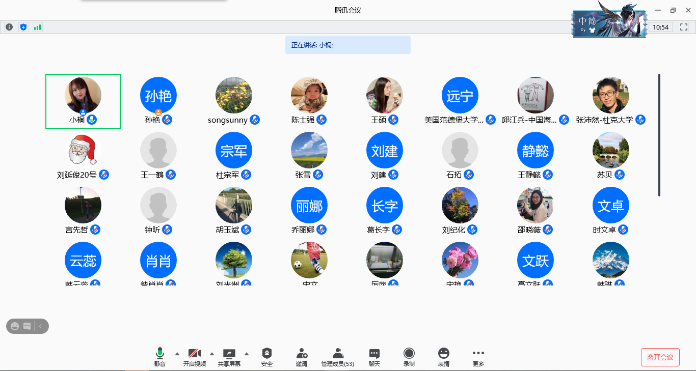
Task: Open the 安全 security settings
Action: point(267,357)
